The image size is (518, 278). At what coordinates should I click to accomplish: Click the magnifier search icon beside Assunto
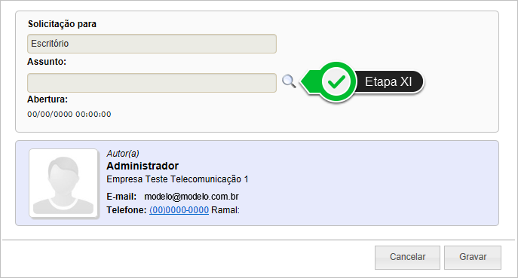pyautogui.click(x=289, y=81)
